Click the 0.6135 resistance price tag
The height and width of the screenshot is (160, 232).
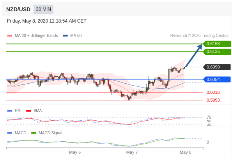coord(217,51)
